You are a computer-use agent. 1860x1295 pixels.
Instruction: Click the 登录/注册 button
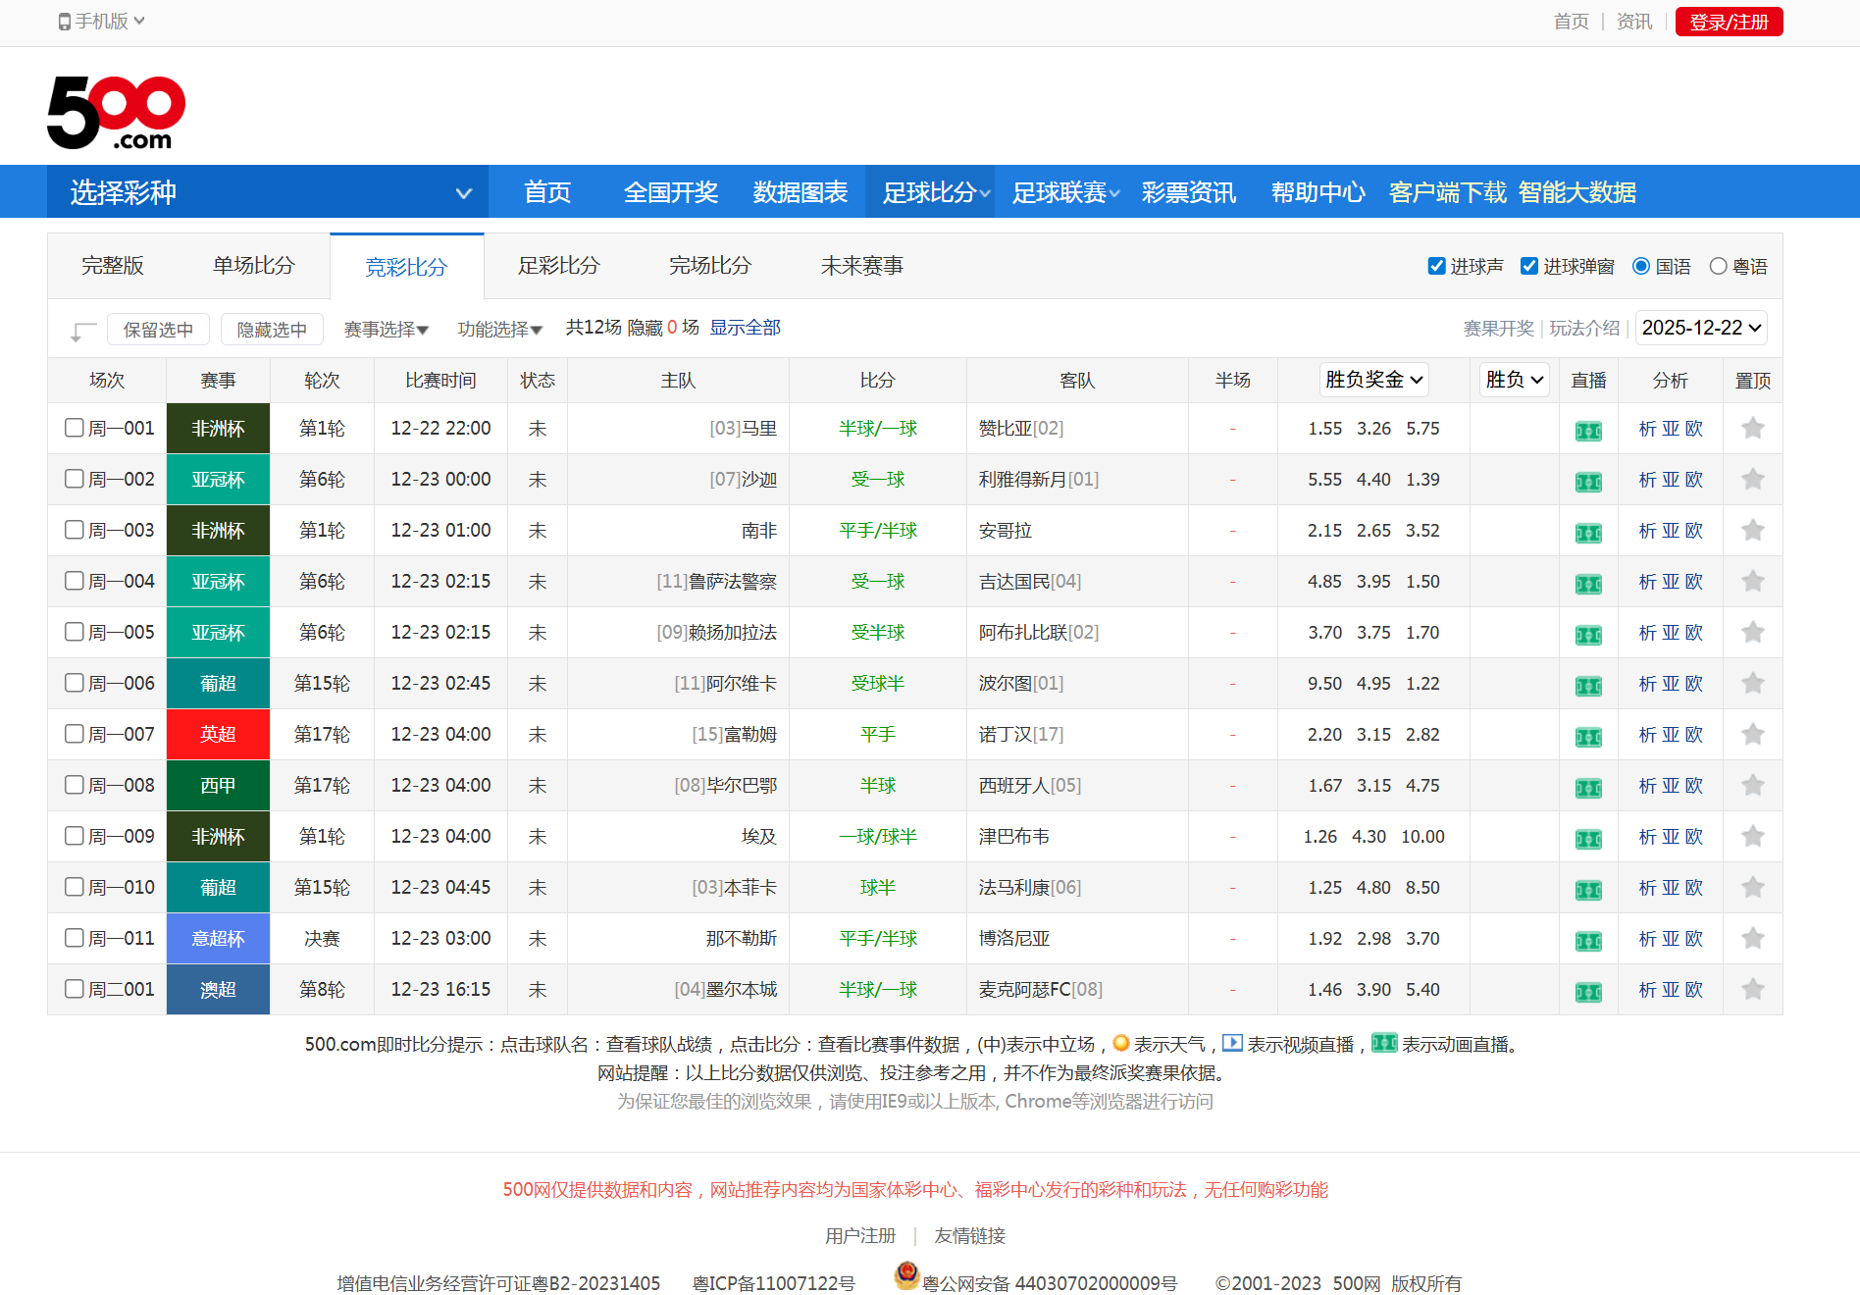(x=1729, y=21)
